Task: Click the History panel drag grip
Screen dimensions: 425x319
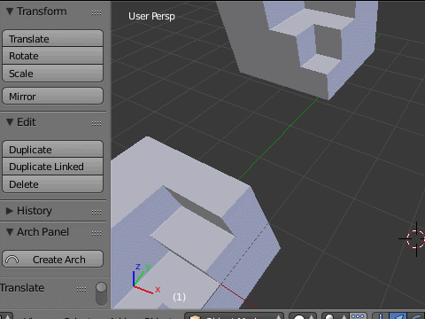Action: pos(97,212)
